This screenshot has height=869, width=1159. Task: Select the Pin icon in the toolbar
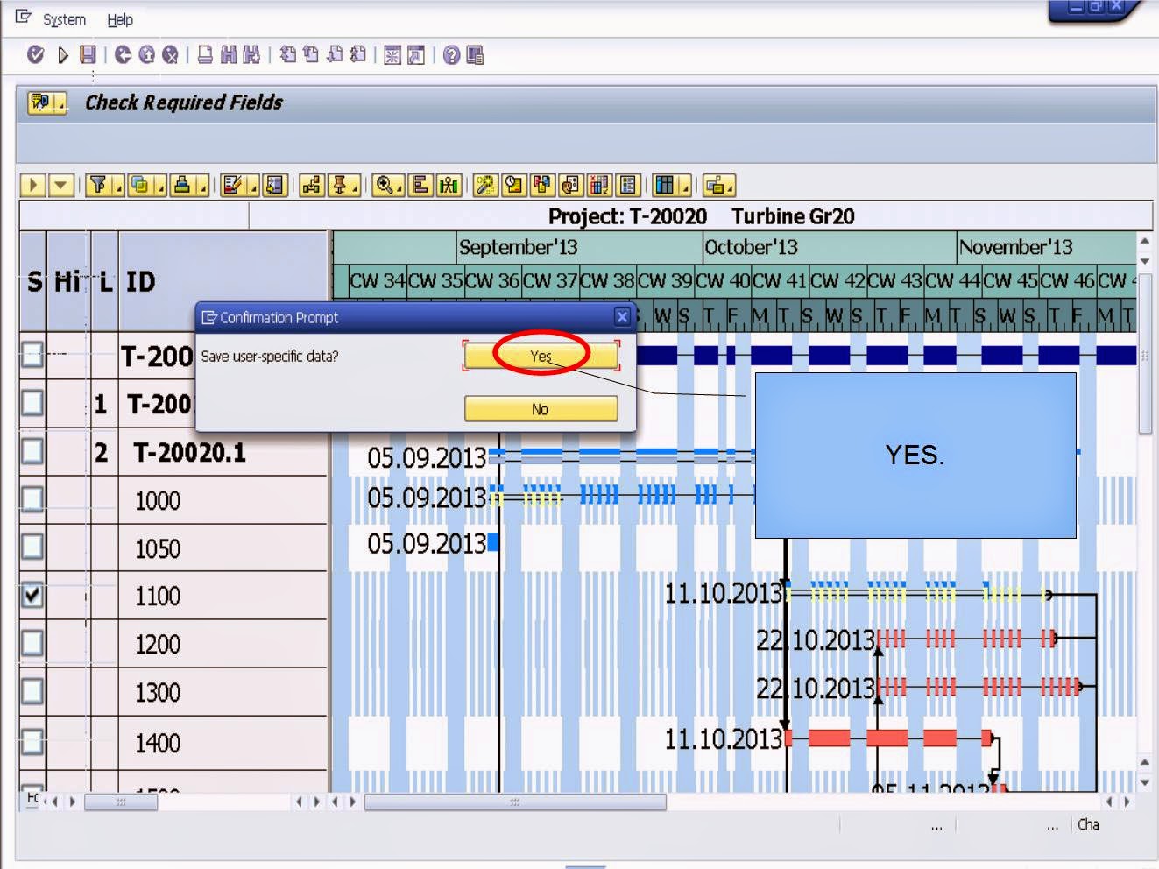(x=339, y=185)
